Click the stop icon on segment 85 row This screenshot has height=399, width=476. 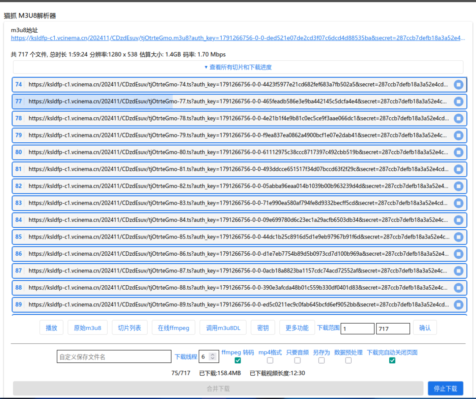(458, 237)
